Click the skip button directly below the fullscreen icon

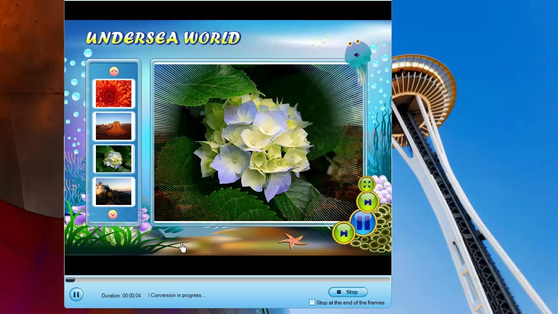tap(367, 202)
